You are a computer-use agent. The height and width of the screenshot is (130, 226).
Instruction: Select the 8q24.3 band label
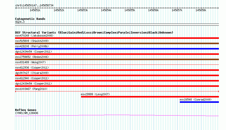[x=20, y=22]
